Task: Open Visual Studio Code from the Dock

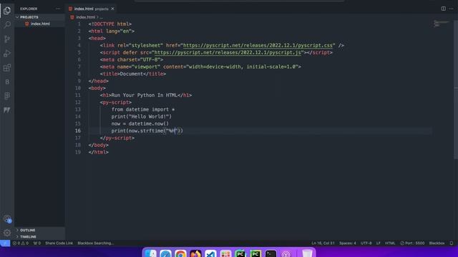Action: 210,254
